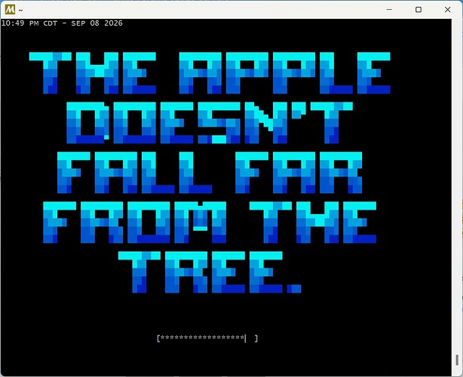Viewport: 463px width, 377px height.
Task: Minimize the terminal window
Action: click(x=389, y=10)
